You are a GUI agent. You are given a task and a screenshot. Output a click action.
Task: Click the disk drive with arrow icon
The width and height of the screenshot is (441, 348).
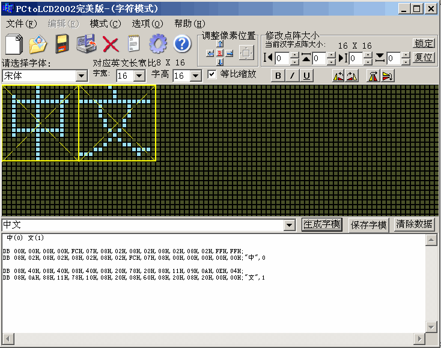[x=87, y=44]
